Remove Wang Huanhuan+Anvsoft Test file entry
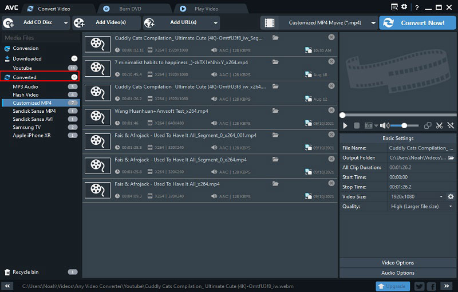Viewport: 458px width, 292px height. (331, 110)
